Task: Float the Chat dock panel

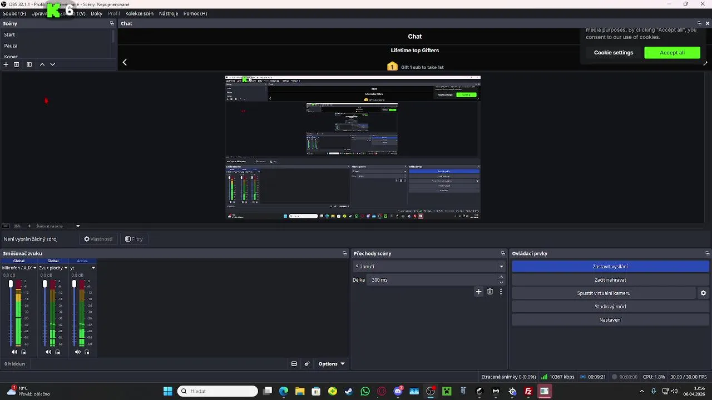Action: click(x=699, y=23)
